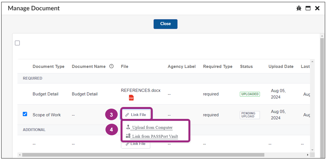Open Link File dropdown for Scope of Work

click(x=135, y=115)
